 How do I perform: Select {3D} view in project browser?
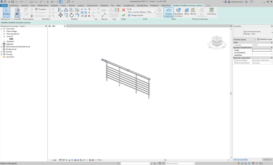click(x=11, y=39)
